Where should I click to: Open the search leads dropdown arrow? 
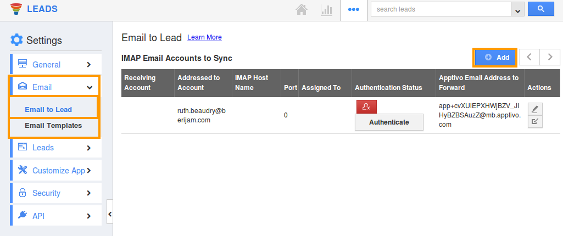point(517,10)
